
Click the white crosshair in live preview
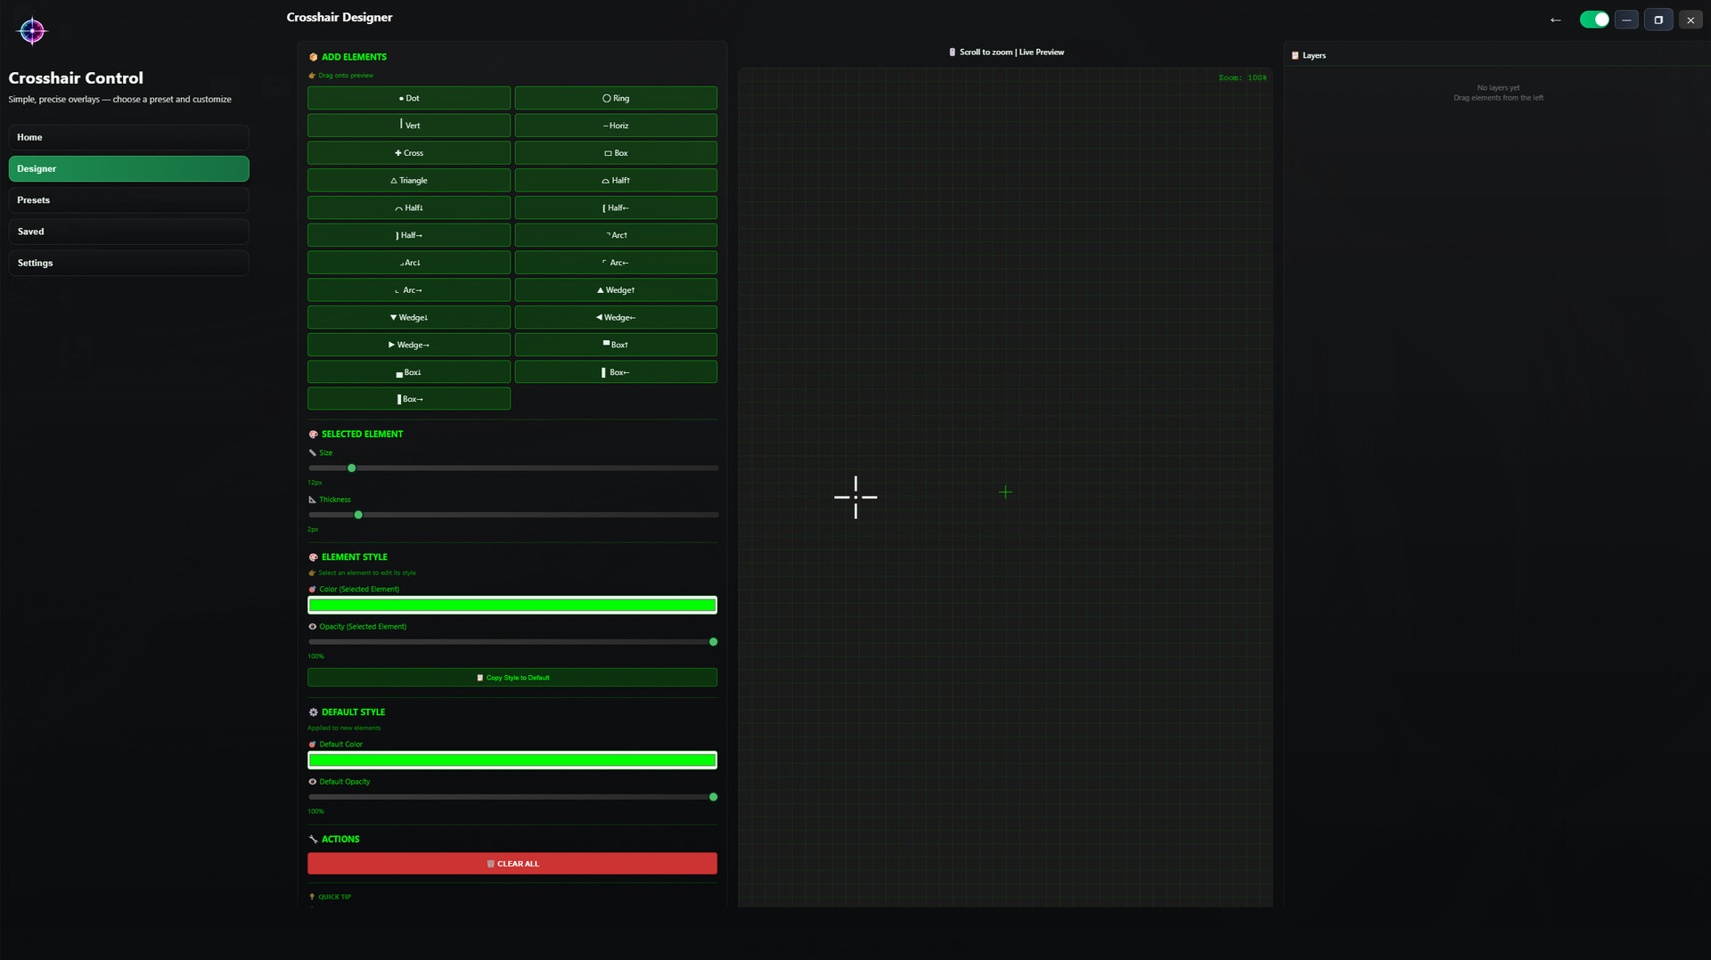[855, 497]
